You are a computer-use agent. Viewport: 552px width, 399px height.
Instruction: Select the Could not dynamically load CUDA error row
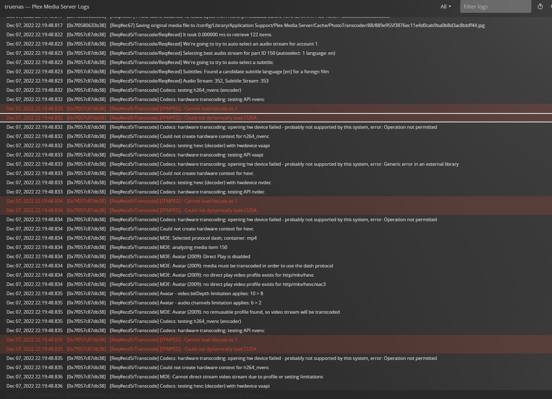tap(183, 118)
